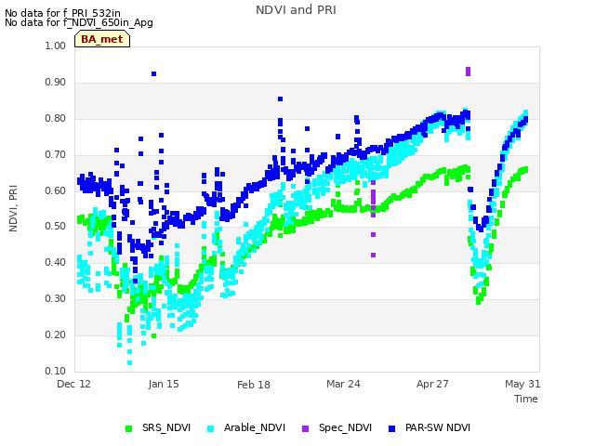
Task: Click the BA_met label box
Action: tap(102, 39)
